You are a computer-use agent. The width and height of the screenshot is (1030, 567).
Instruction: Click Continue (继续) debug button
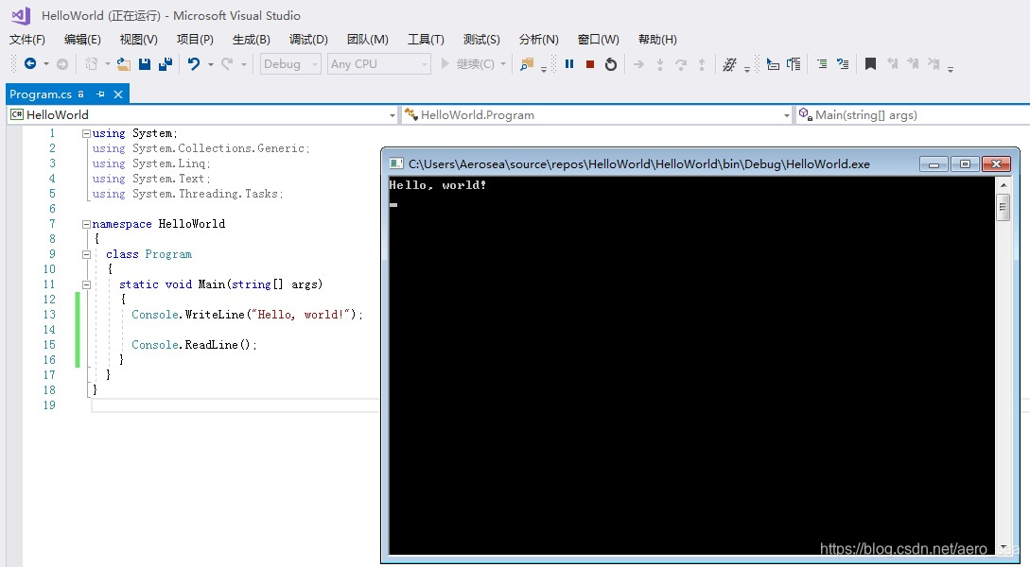[467, 63]
